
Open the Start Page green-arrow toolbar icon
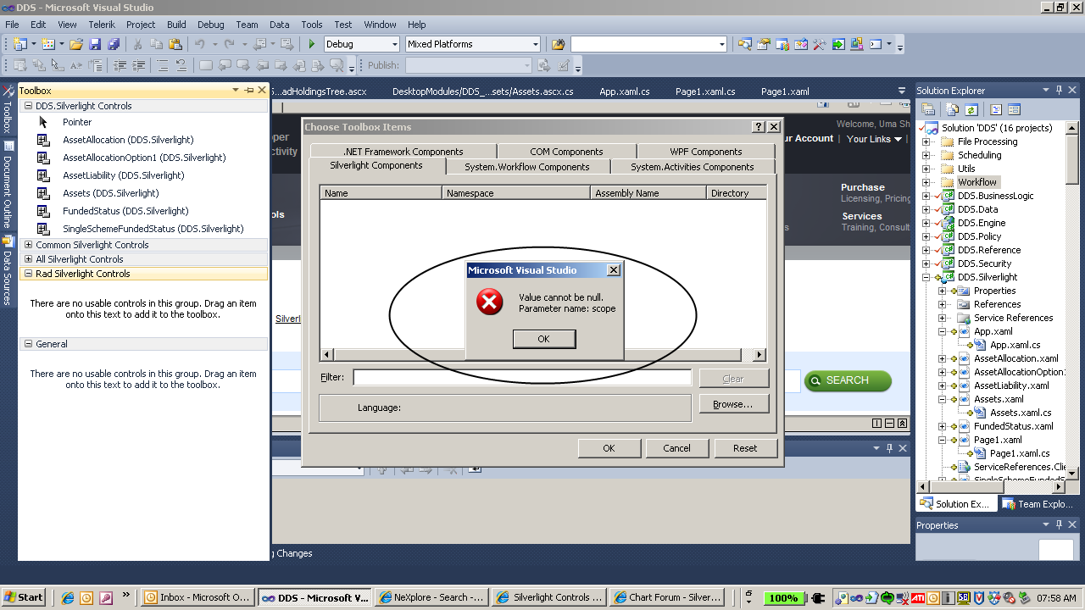(838, 44)
